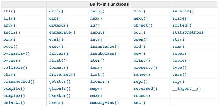Image resolution: width=219 pixels, height=109 pixels.
Task: Open the abs() function link
Action: click(x=9, y=11)
